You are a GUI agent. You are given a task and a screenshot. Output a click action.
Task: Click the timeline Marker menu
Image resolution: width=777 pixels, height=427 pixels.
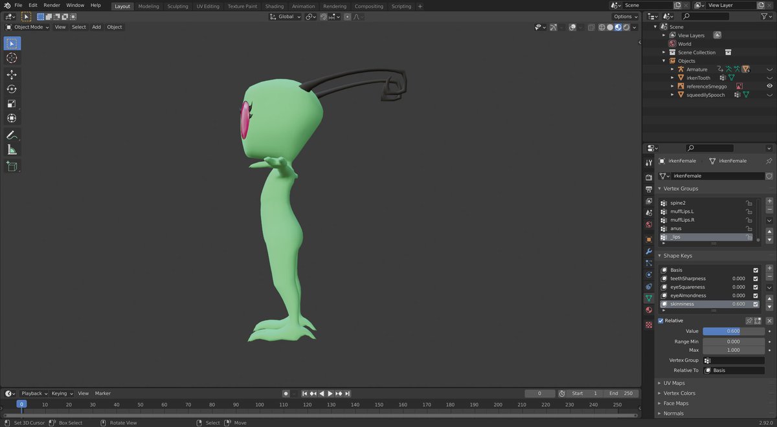103,393
